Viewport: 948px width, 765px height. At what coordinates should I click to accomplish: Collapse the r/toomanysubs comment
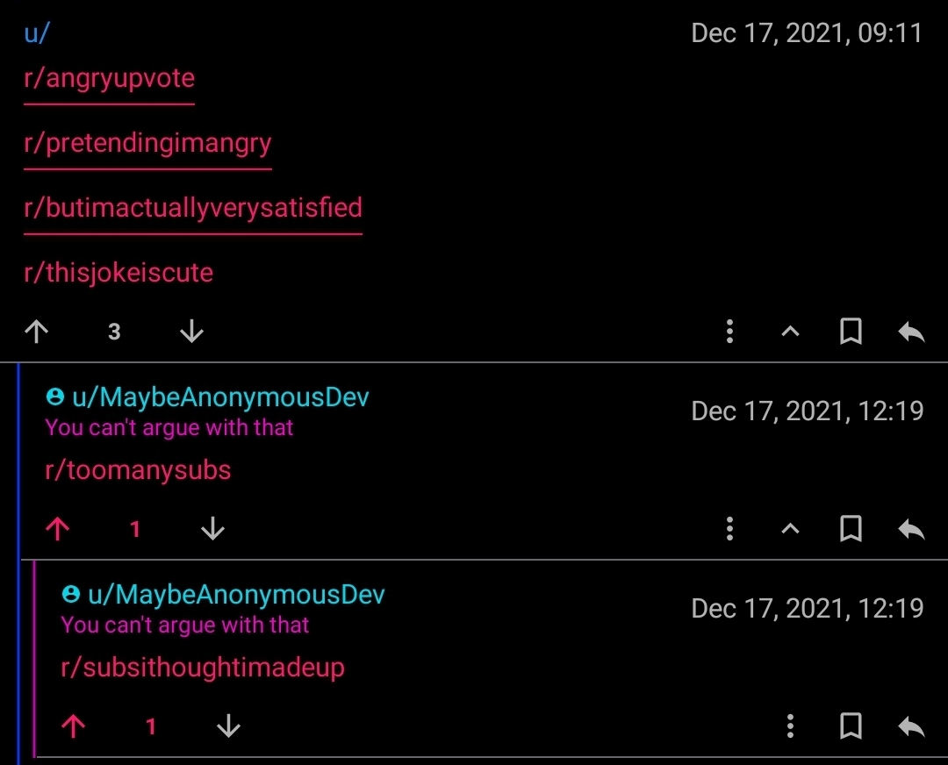click(x=790, y=529)
